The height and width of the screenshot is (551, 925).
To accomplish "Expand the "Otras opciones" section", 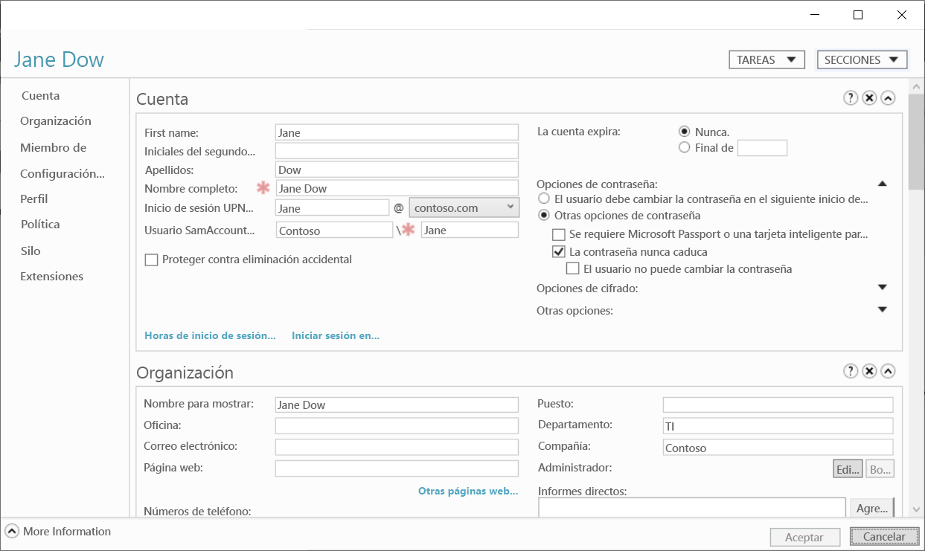I will click(x=882, y=309).
